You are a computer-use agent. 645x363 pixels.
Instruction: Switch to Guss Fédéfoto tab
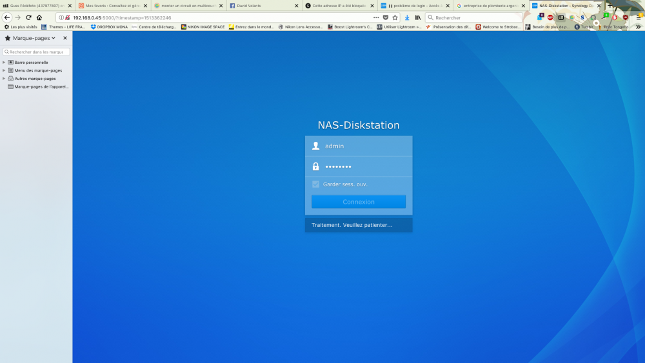pos(37,6)
